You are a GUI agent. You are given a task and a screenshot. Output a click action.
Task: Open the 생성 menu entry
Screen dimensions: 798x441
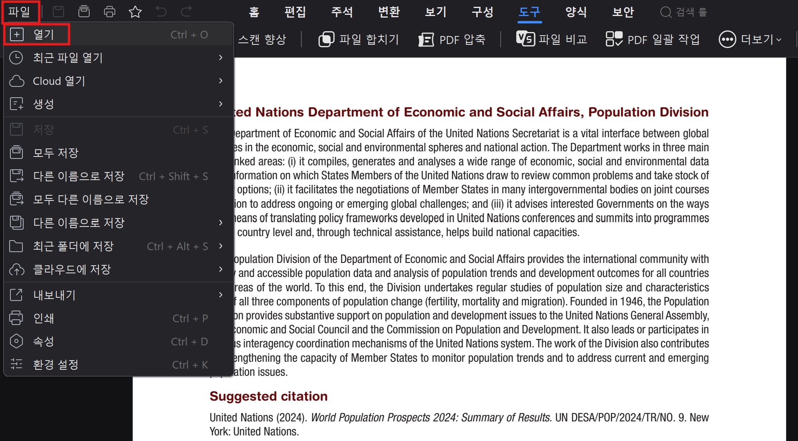tap(118, 104)
